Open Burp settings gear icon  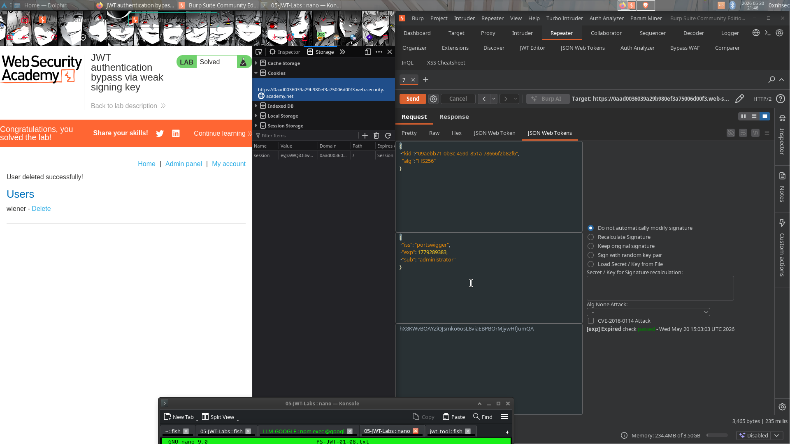(779, 33)
